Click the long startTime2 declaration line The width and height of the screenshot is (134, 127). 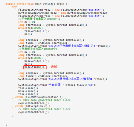[x=53, y=55]
